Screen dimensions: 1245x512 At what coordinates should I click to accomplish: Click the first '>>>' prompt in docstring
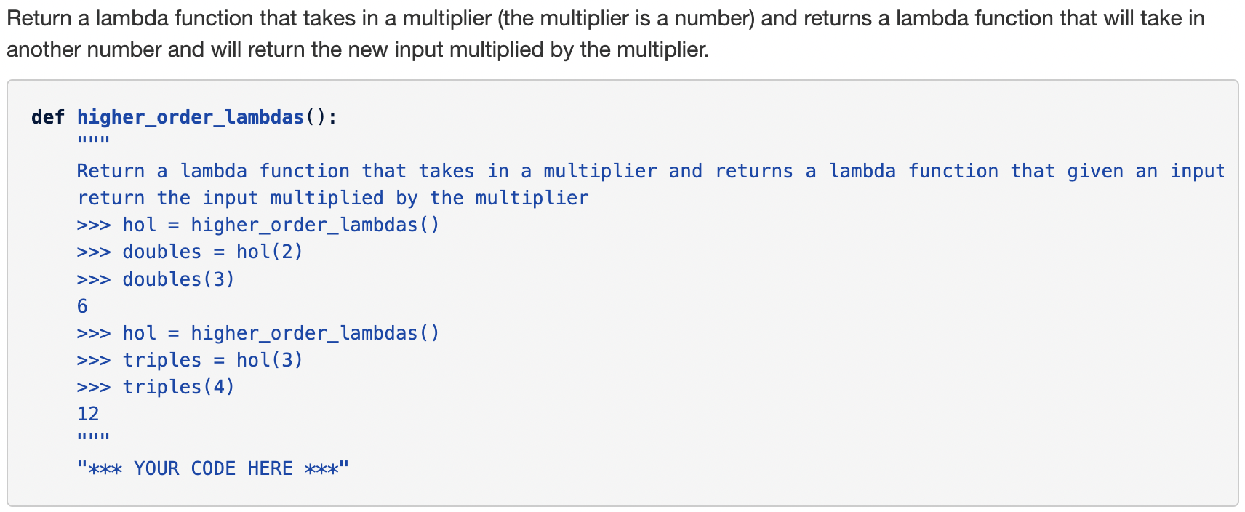(94, 225)
